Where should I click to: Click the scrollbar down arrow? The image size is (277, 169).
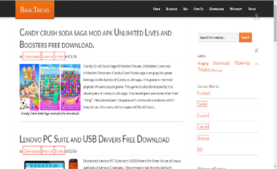tap(275, 166)
